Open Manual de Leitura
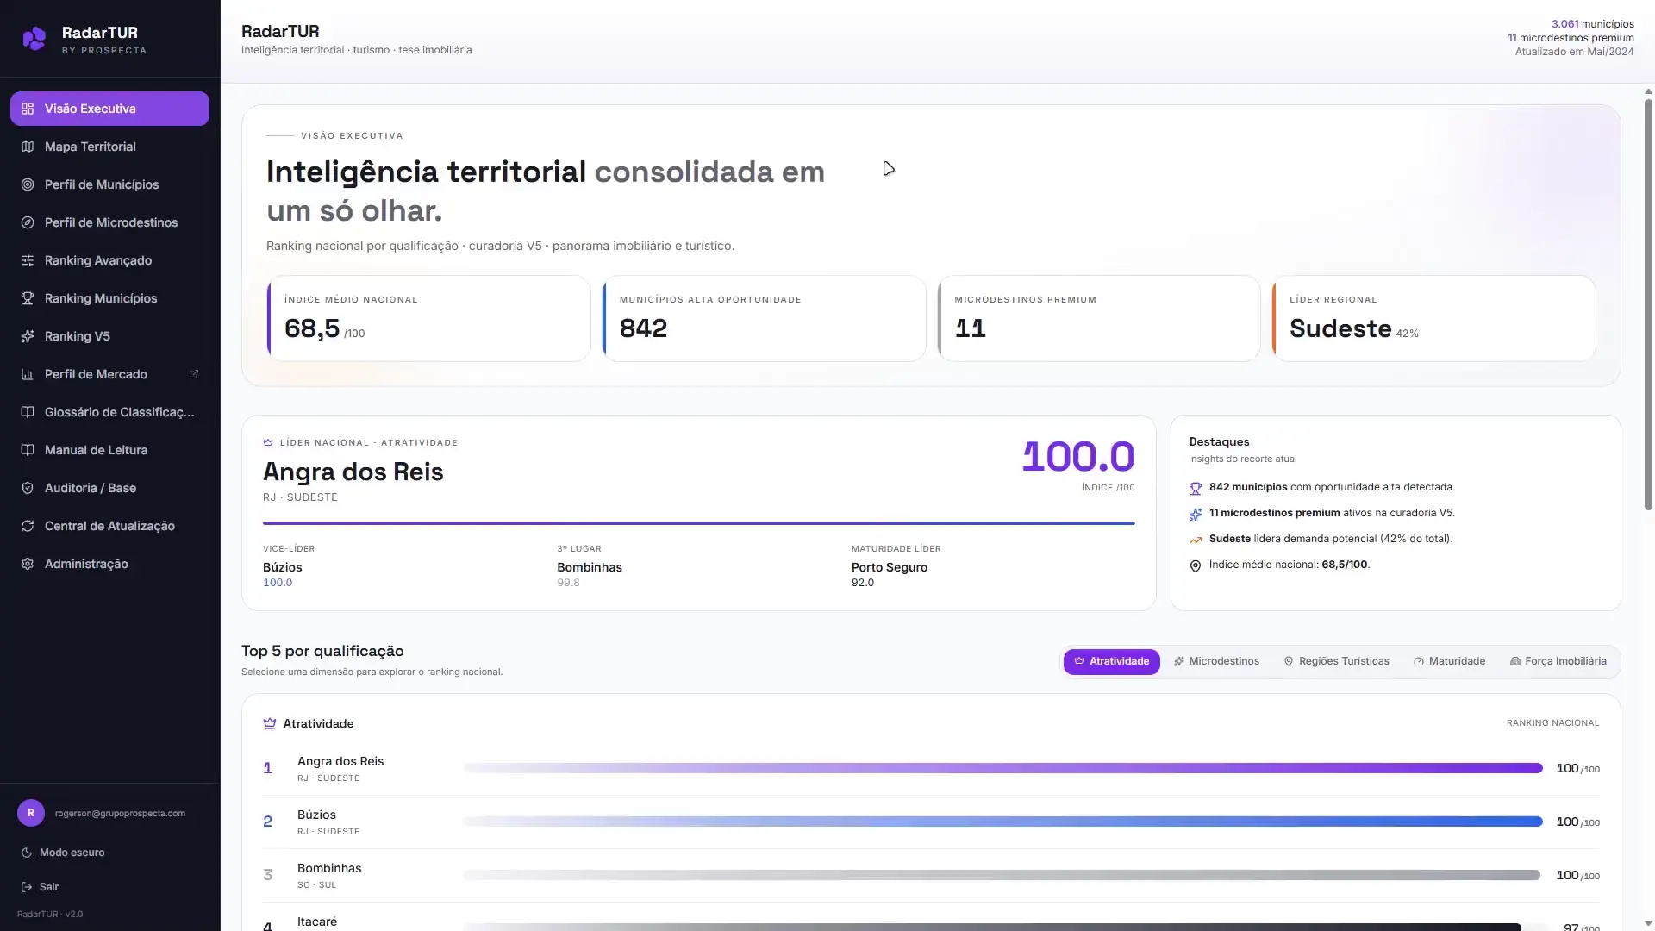The height and width of the screenshot is (931, 1655). [x=109, y=450]
